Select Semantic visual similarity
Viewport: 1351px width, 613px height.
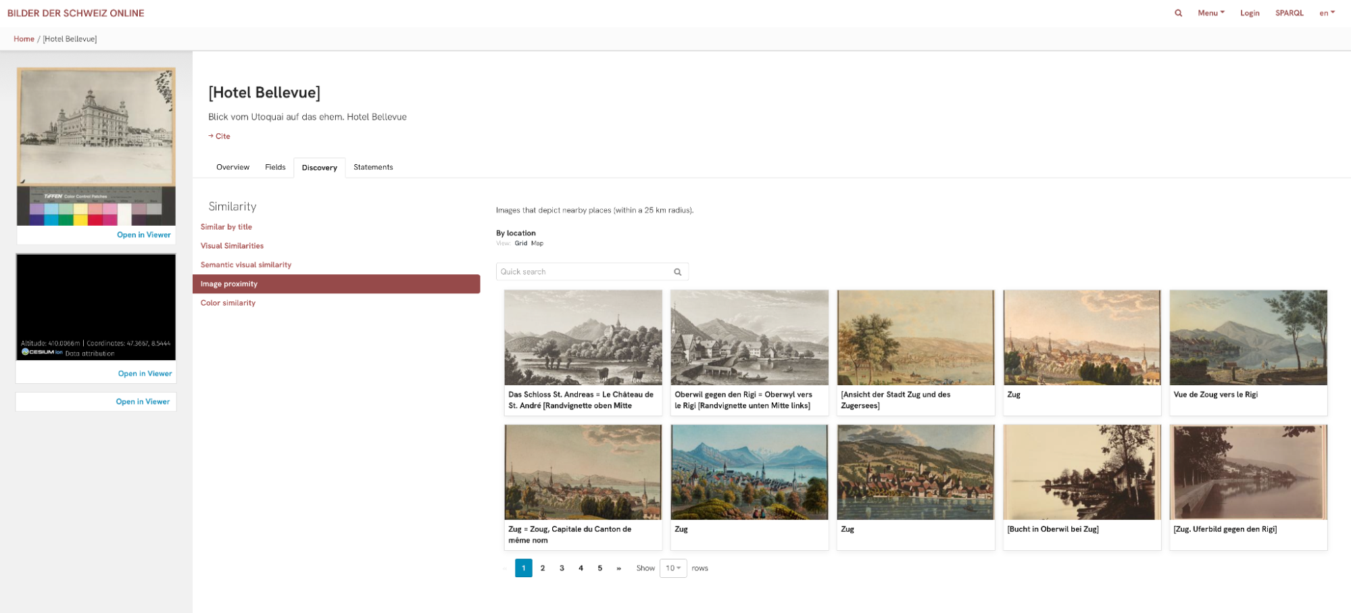point(246,265)
